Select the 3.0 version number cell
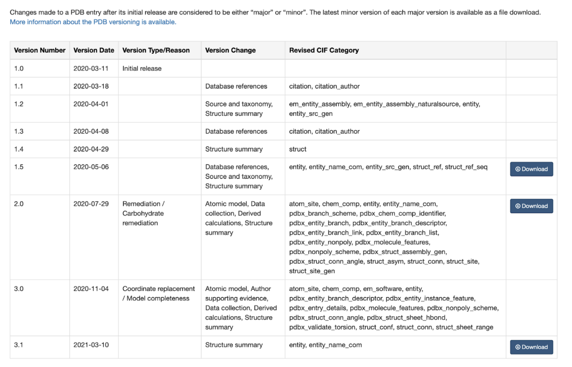Image resolution: width=572 pixels, height=367 pixels. click(x=19, y=289)
